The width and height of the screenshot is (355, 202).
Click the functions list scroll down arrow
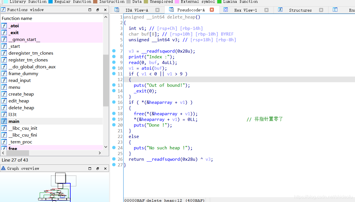106,147
